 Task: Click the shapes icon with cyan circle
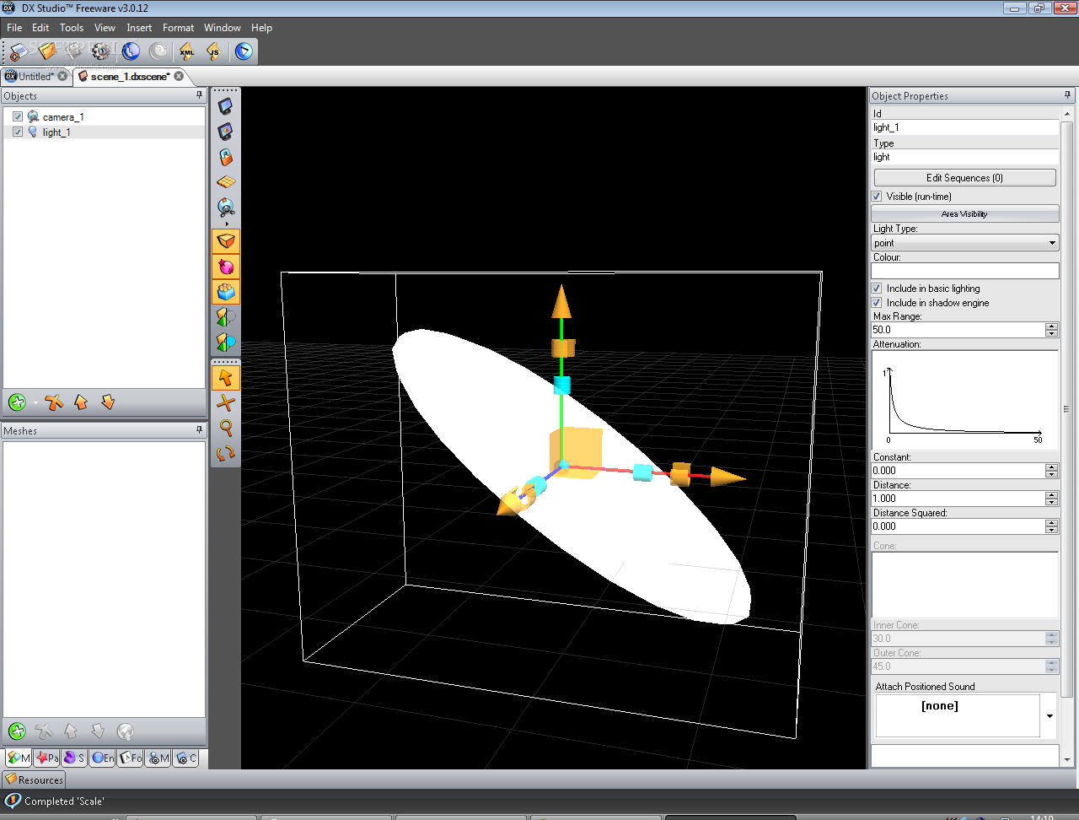click(226, 343)
